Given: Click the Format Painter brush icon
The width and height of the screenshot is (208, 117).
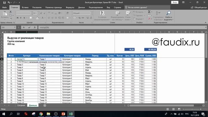Looking at the screenshot, I should pos(11,19).
